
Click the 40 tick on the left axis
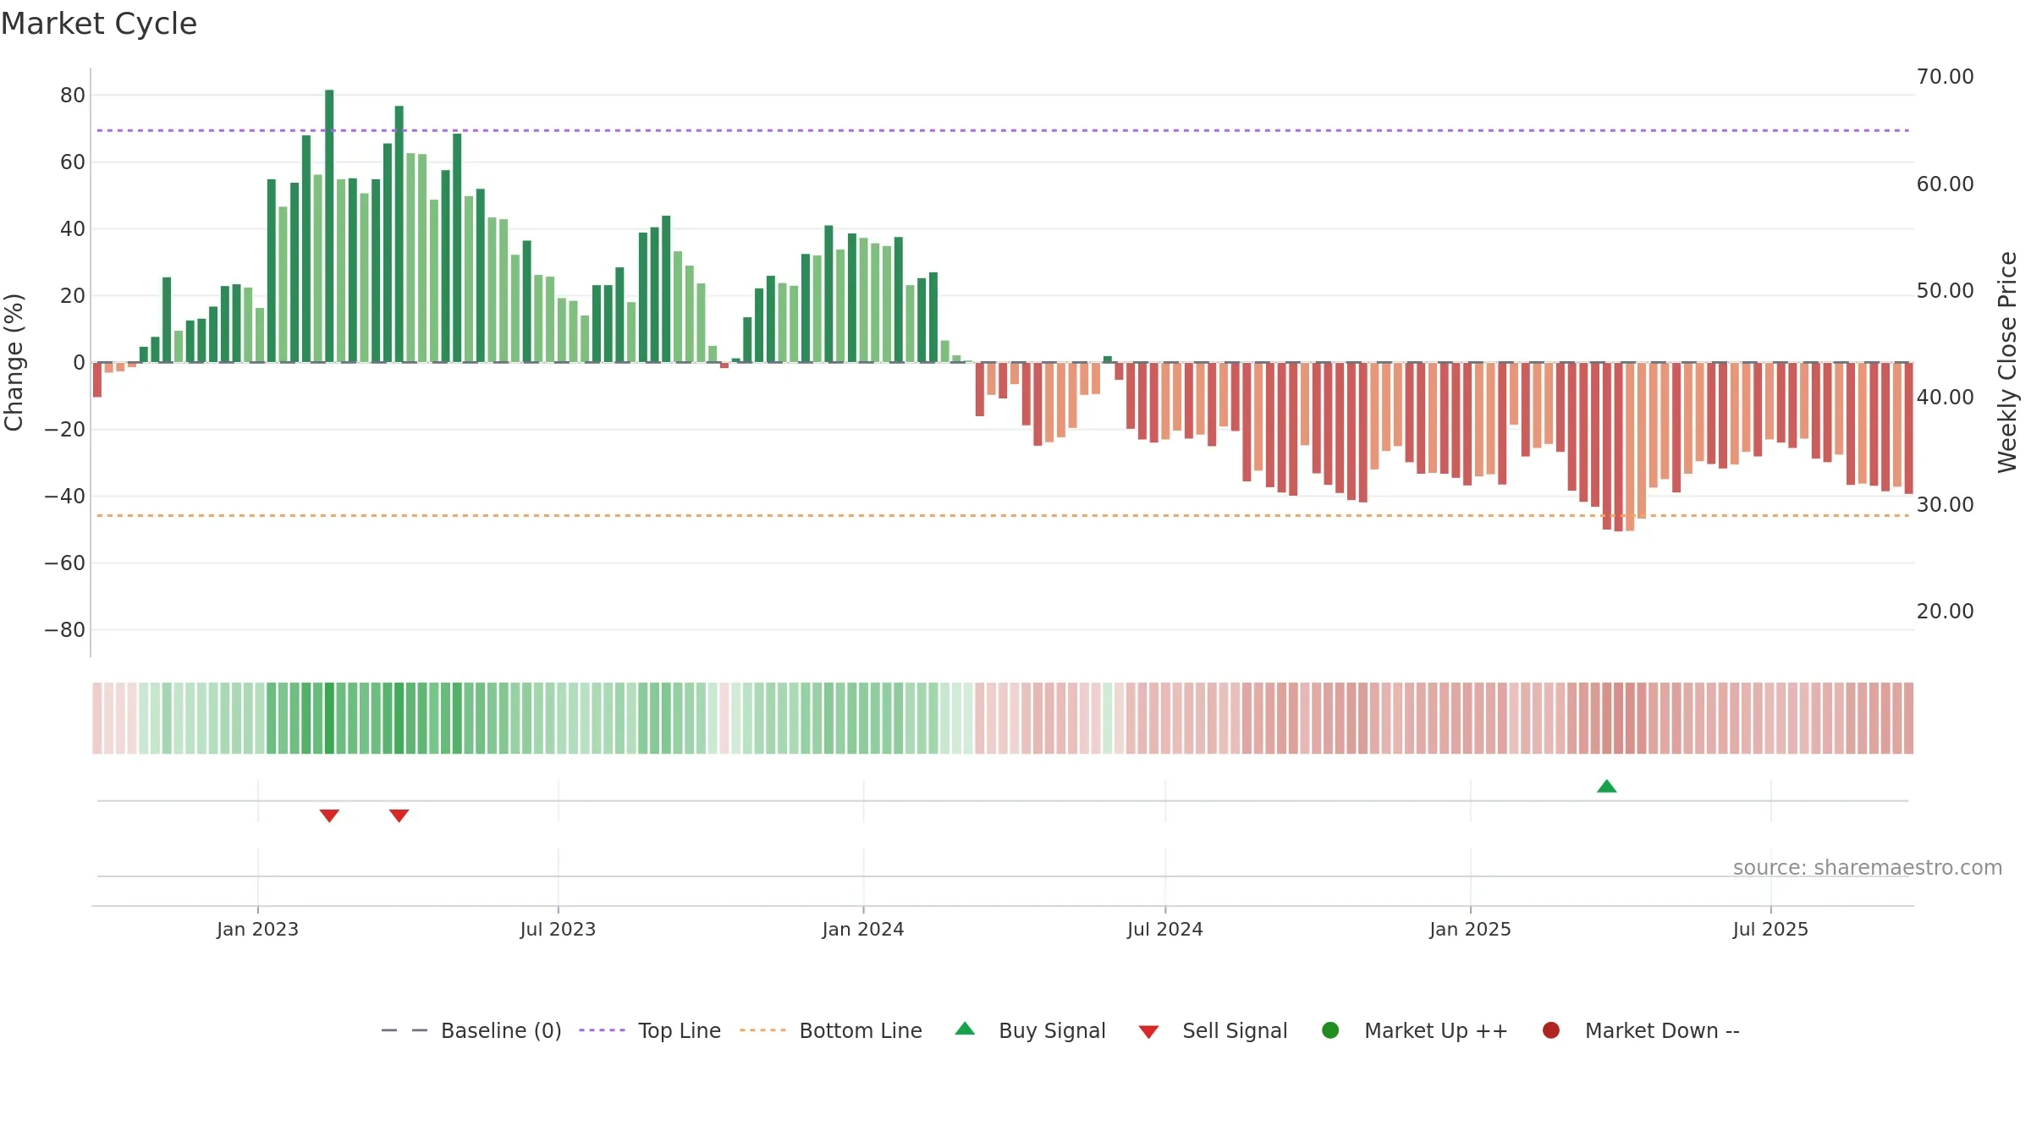(x=73, y=229)
